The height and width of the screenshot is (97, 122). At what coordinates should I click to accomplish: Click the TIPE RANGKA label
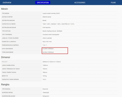point(6,89)
